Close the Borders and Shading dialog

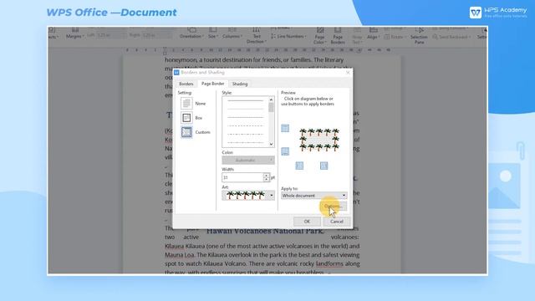click(x=348, y=73)
